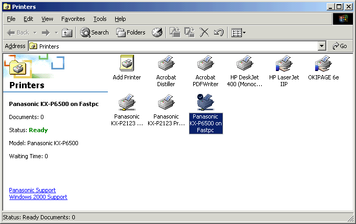Screen dimensions: 356x224
Task: Click the Copy To toolbar icon
Action: tap(190, 32)
